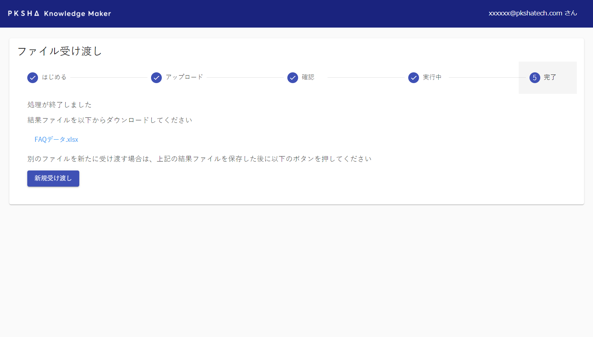
Task: Click the ファイル受け渡し page title
Action: [59, 51]
